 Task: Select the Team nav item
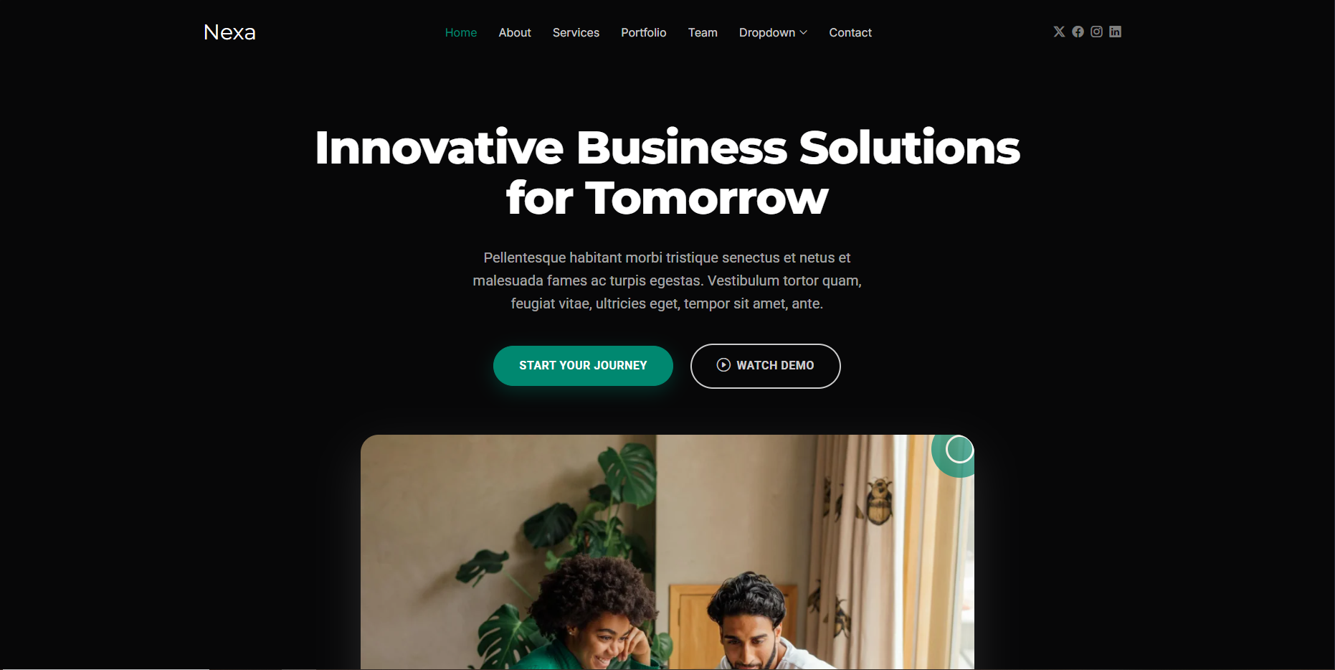703,33
